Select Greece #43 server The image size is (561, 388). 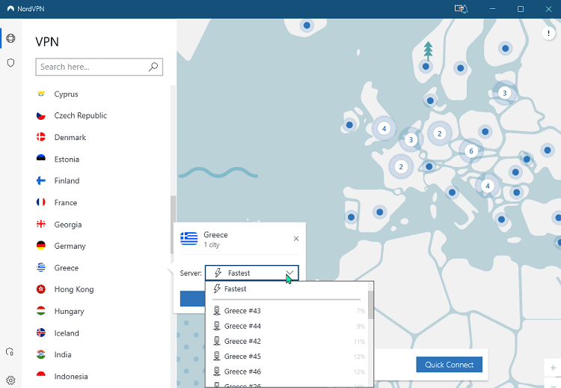coord(286,311)
